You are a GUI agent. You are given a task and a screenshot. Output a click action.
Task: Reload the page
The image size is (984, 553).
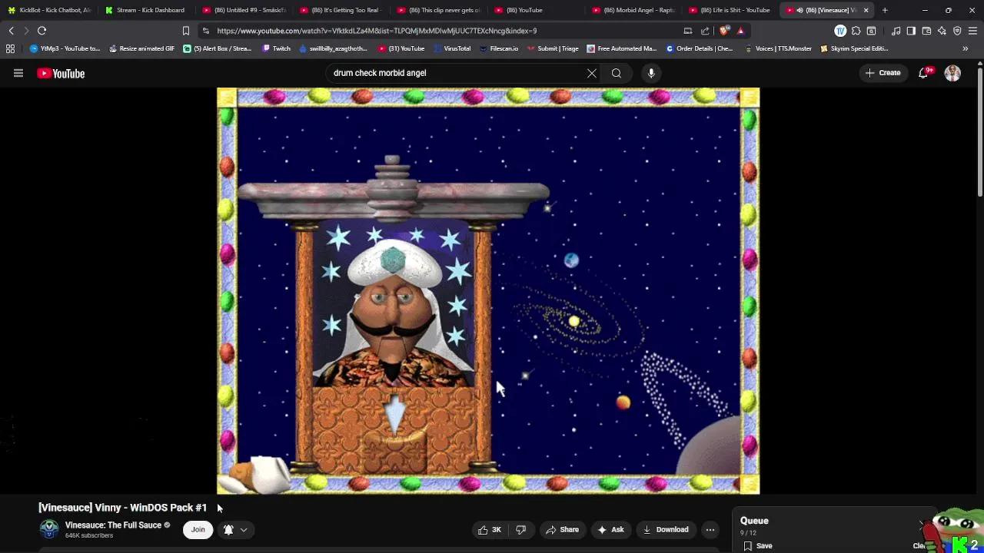tap(42, 31)
